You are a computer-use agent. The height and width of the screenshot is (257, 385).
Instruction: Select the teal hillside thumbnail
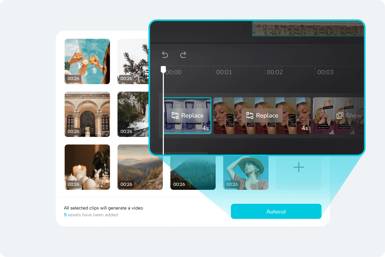pos(193,173)
